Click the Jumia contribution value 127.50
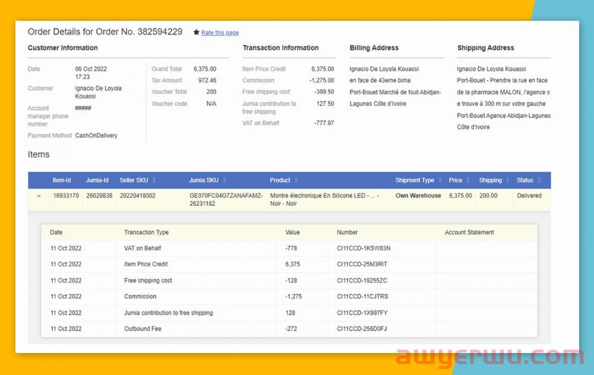Screen dimensions: 594x375 (326, 104)
